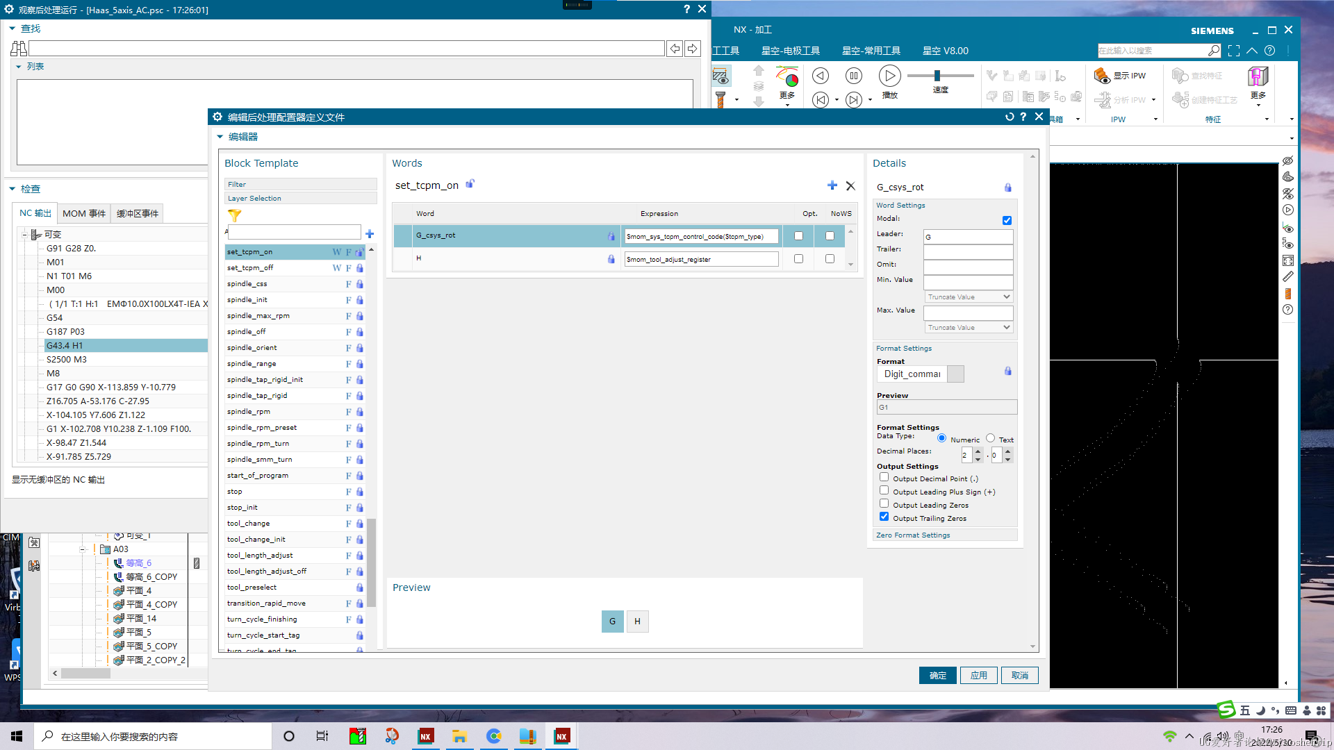Screen dimensions: 1334x750
Task: Expand Zero Format Settings section
Action: tap(944, 535)
